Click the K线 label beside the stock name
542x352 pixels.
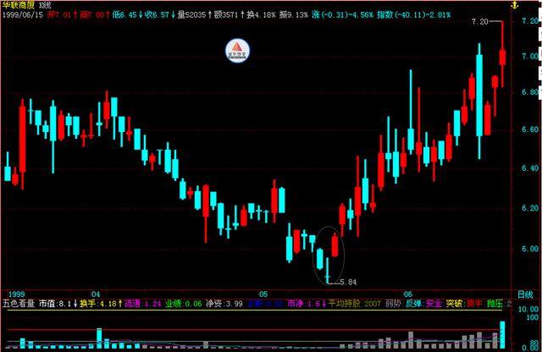pyautogui.click(x=45, y=6)
